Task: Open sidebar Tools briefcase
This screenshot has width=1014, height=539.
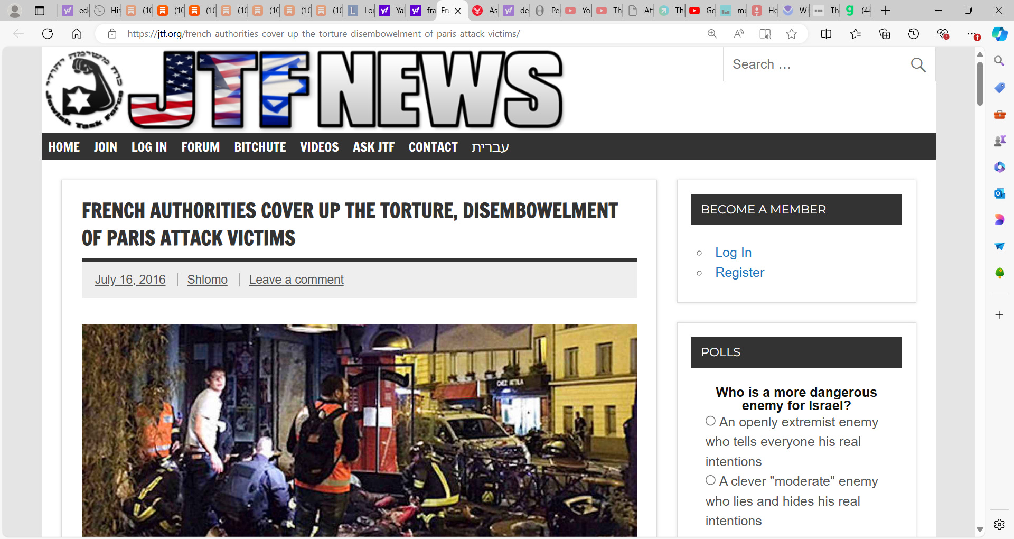Action: point(999,114)
